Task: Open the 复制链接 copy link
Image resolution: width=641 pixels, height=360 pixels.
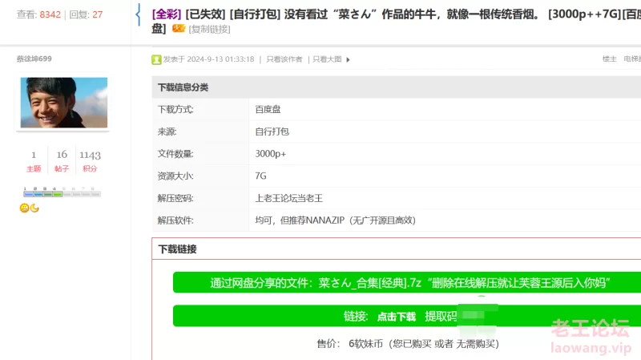Action: (209, 29)
